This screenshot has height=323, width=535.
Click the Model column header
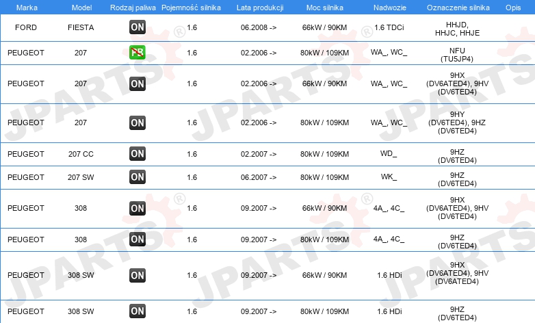[81, 8]
